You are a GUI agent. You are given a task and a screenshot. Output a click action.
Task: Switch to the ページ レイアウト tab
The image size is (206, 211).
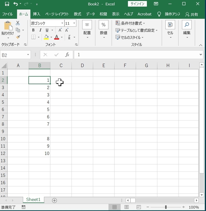pyautogui.click(x=57, y=14)
